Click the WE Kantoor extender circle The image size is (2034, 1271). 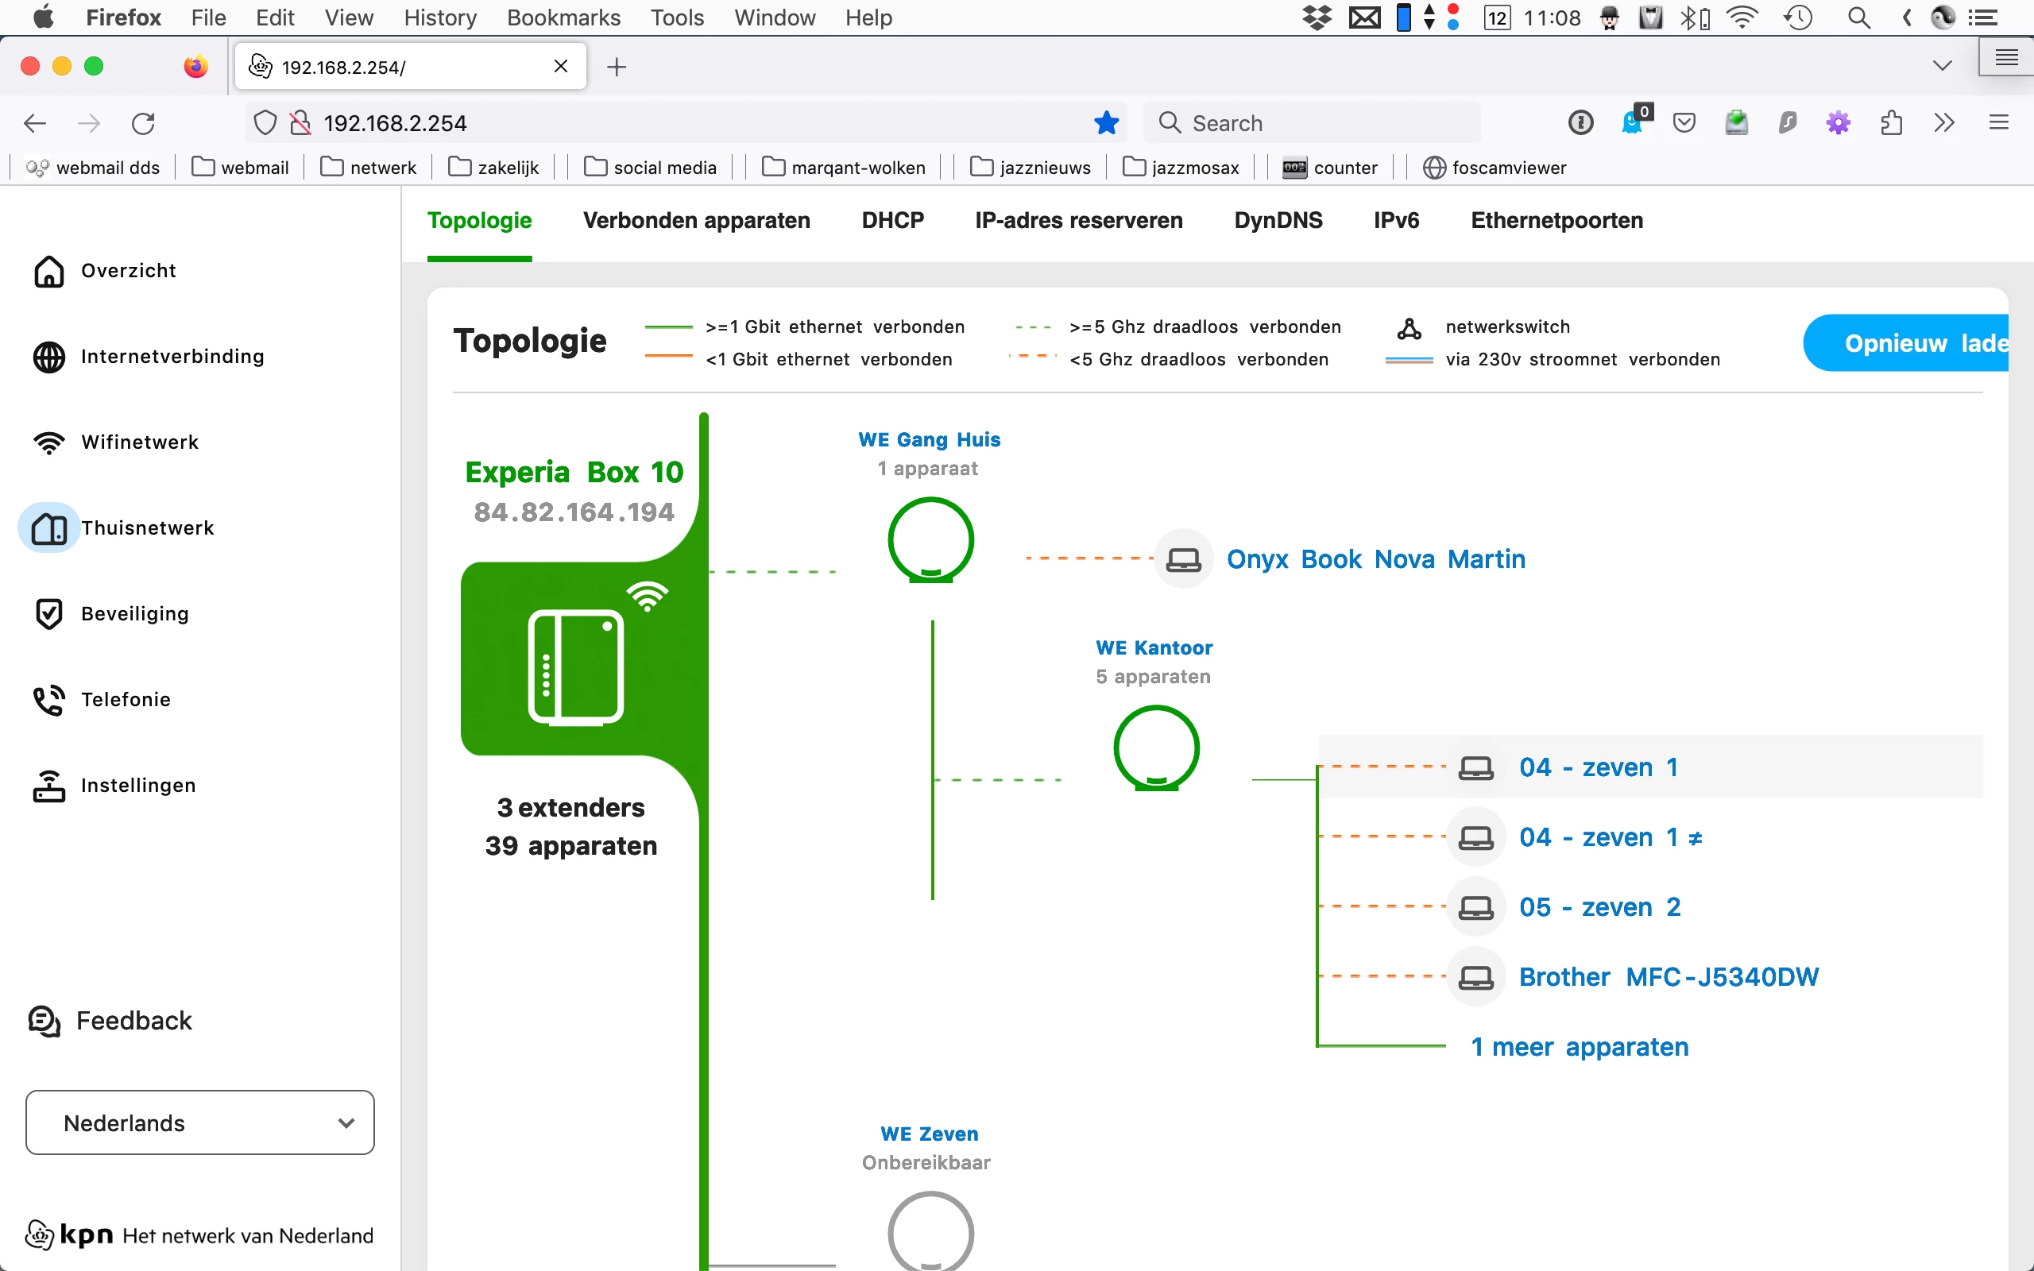pos(1156,748)
